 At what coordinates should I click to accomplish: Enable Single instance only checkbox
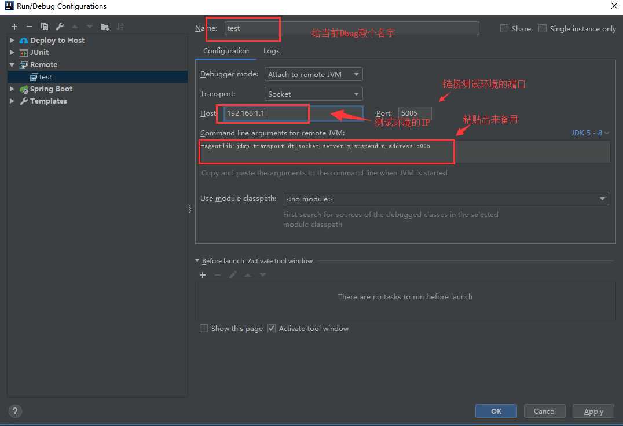tap(543, 28)
